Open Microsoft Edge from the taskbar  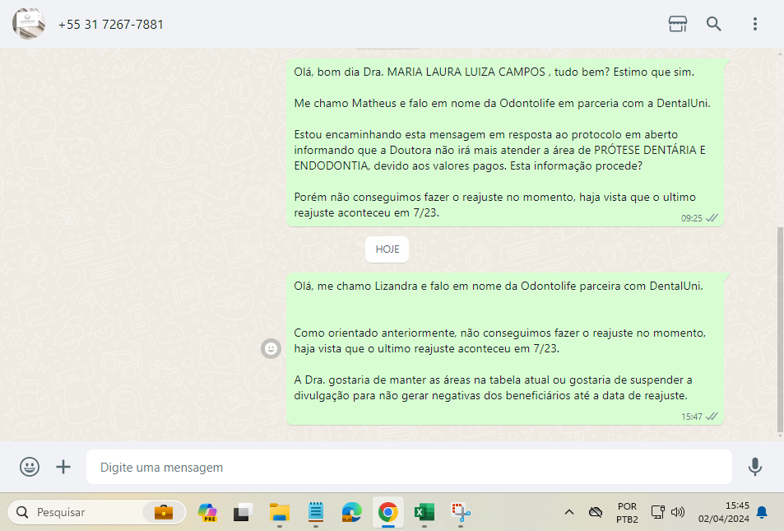[352, 513]
